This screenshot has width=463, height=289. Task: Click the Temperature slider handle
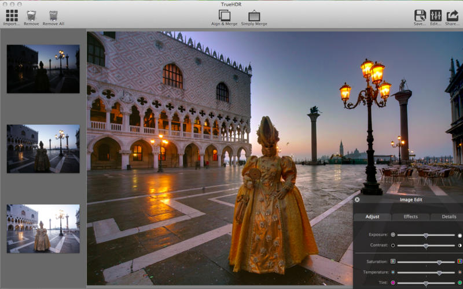click(439, 272)
